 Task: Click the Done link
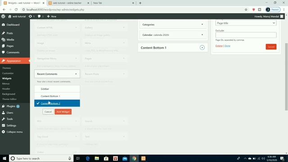[x=227, y=46]
